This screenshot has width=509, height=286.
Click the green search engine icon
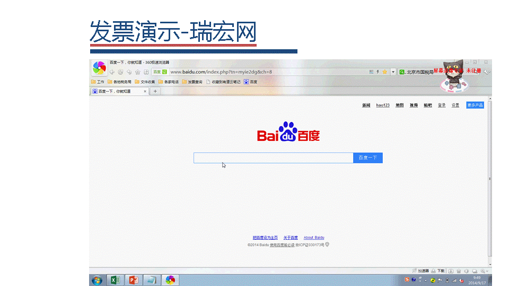[x=402, y=72]
